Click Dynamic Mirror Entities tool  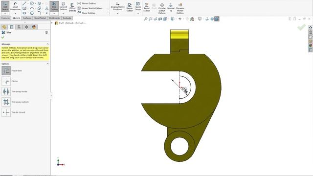click(180, 8)
